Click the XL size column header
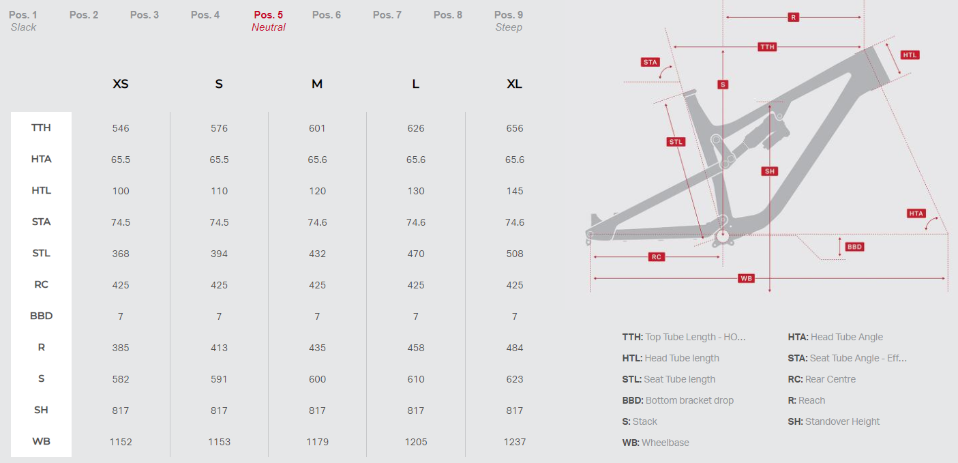 514,84
